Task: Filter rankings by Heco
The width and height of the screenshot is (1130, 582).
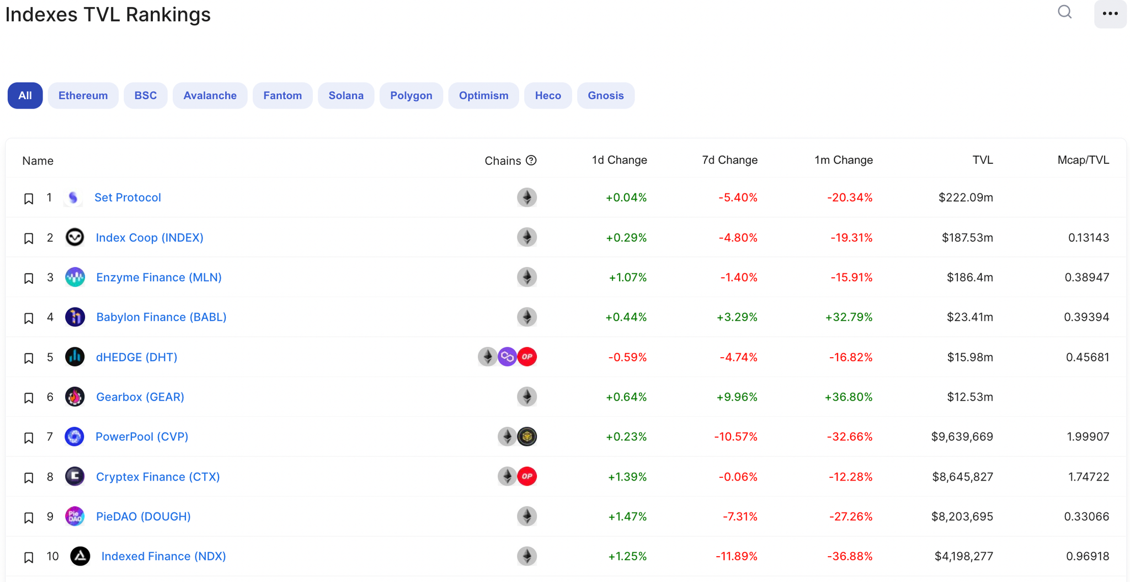Action: click(548, 95)
